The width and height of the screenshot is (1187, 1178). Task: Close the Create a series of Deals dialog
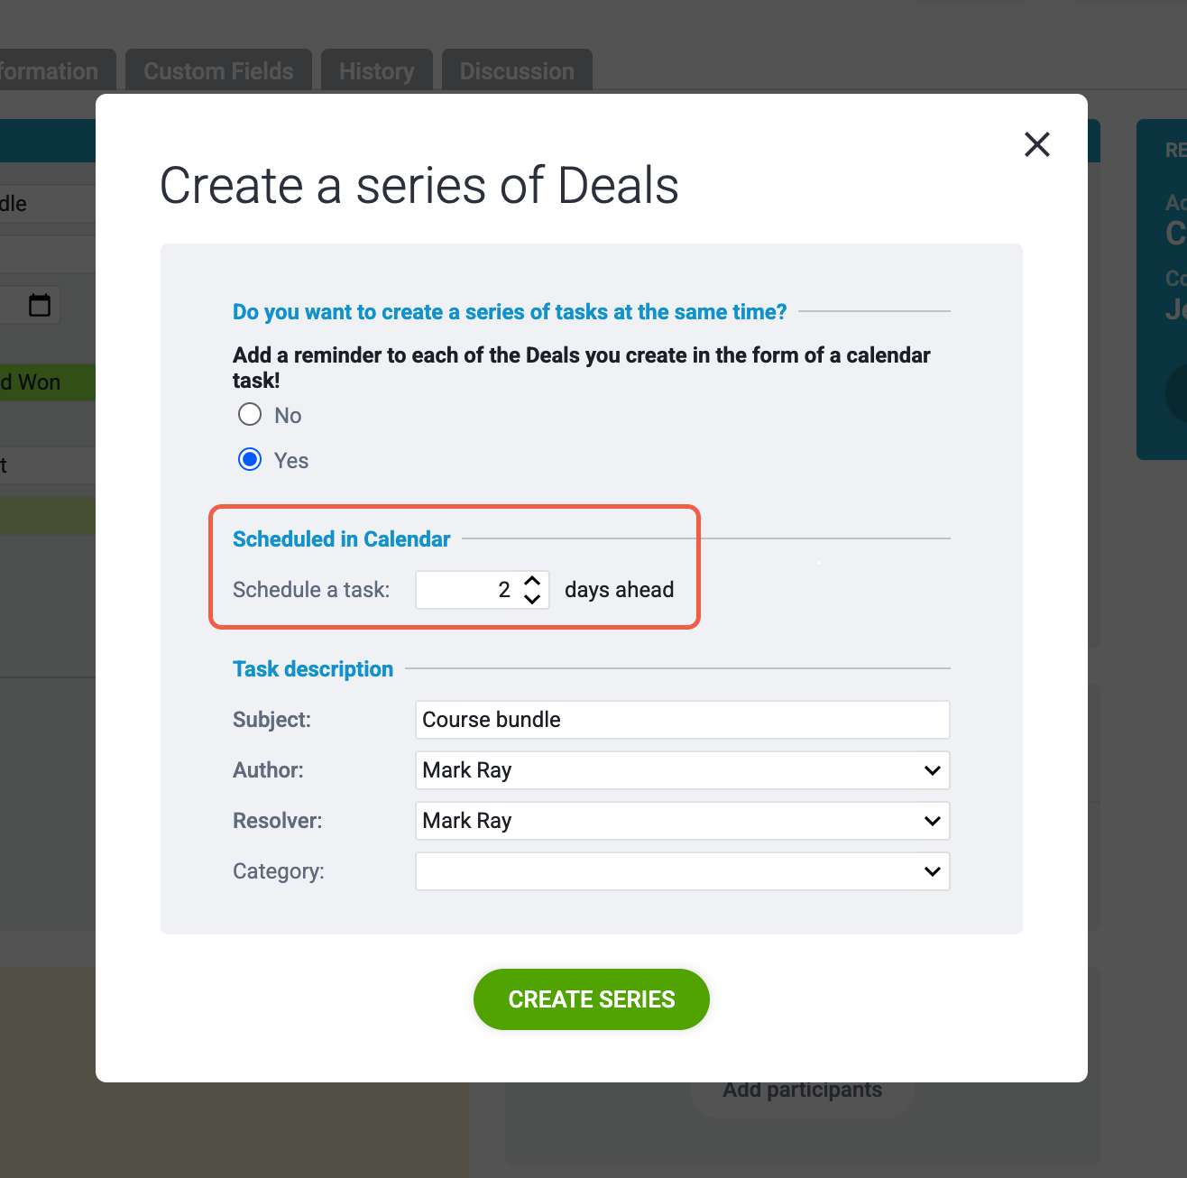(x=1037, y=144)
